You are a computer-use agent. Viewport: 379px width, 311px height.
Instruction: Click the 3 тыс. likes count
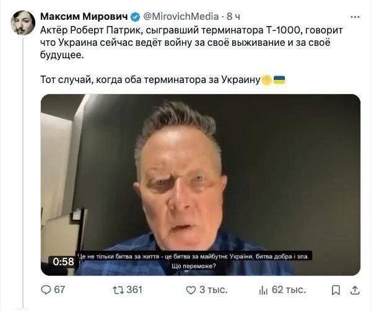[x=214, y=290]
